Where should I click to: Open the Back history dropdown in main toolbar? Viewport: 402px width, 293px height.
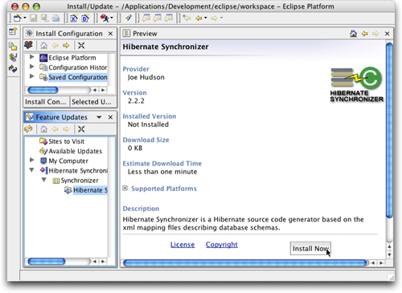[x=206, y=18]
